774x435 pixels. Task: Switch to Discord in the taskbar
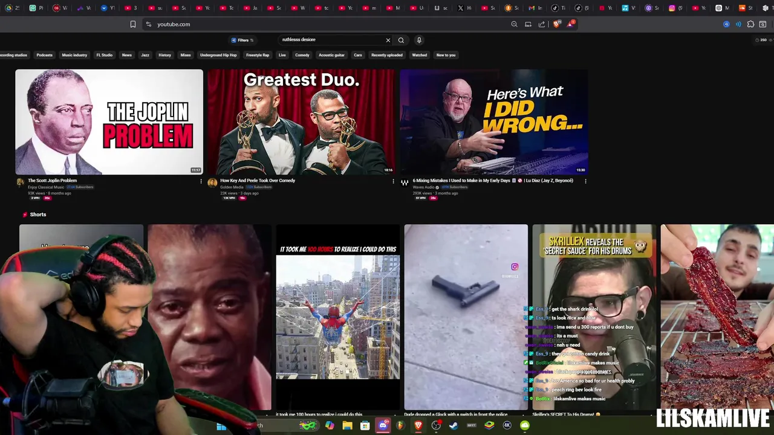(x=383, y=426)
